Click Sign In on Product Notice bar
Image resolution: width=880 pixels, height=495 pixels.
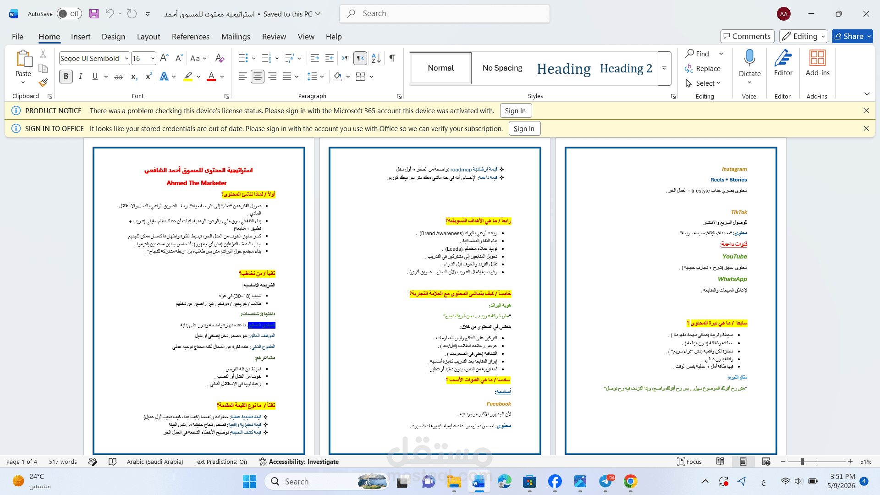point(516,110)
